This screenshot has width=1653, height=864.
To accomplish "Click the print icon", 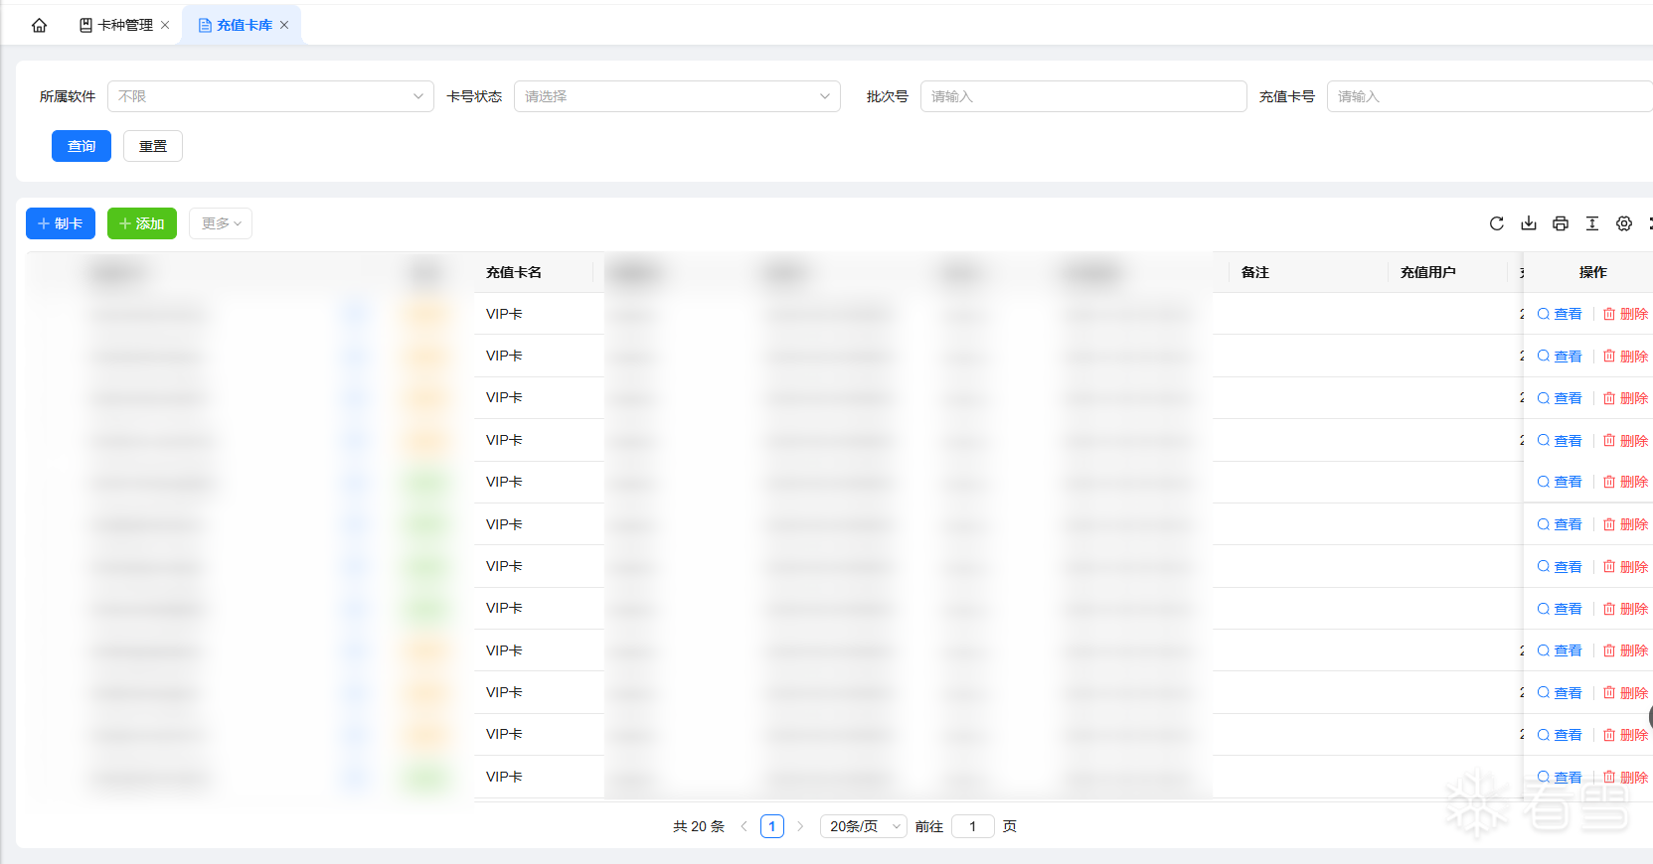I will coord(1561,223).
